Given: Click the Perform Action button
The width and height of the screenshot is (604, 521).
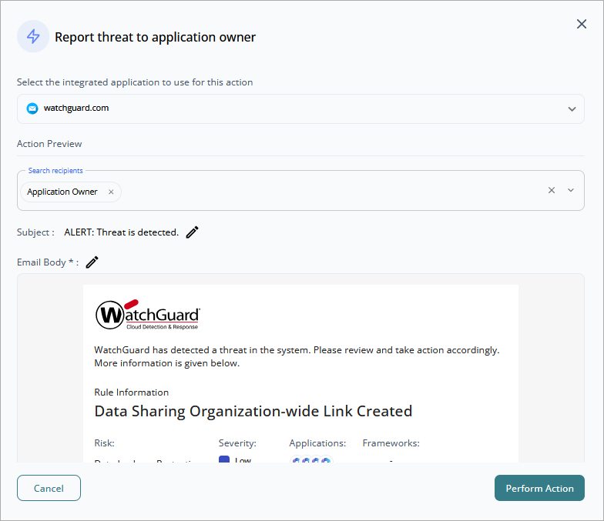Looking at the screenshot, I should pos(539,488).
